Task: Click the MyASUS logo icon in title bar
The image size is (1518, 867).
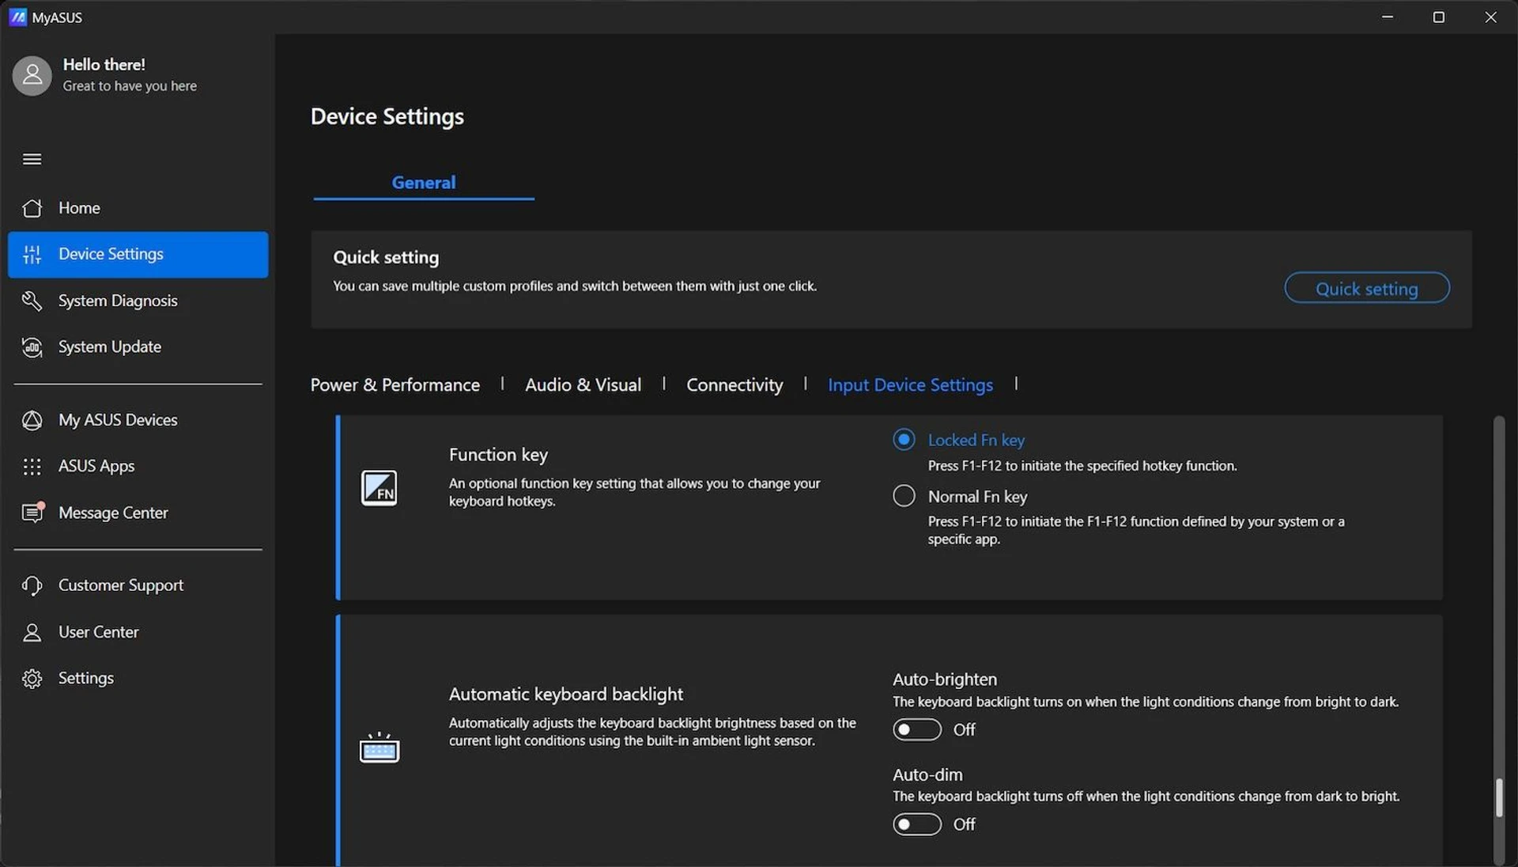Action: tap(17, 17)
